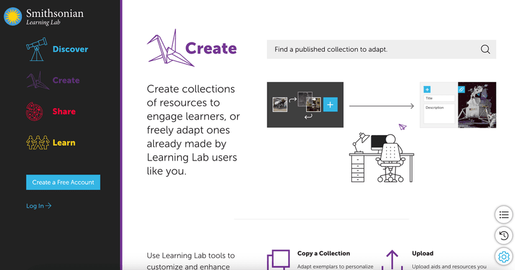This screenshot has height=270, width=515.
Task: Open the Discover menu item
Action: (x=70, y=49)
